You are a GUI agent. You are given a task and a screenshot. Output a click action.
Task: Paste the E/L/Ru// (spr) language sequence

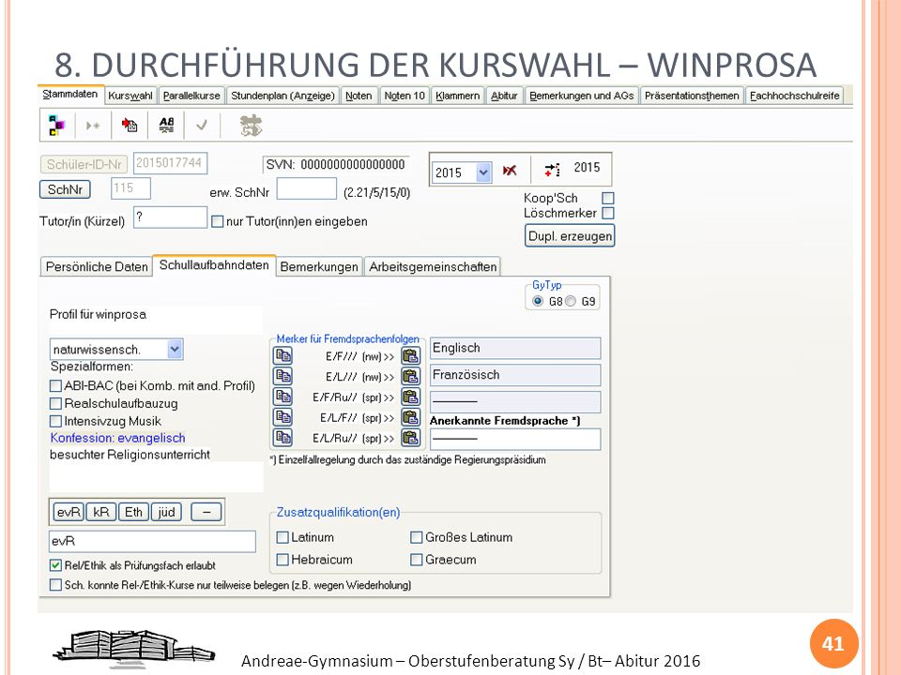coord(410,438)
